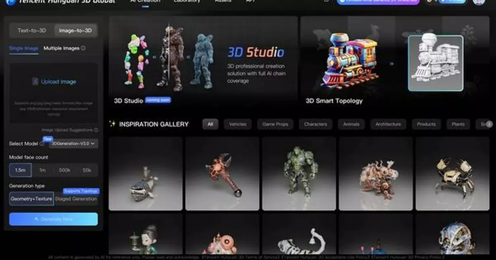Click the info icon beside Select Model
The image size is (496, 260).
tap(42, 143)
